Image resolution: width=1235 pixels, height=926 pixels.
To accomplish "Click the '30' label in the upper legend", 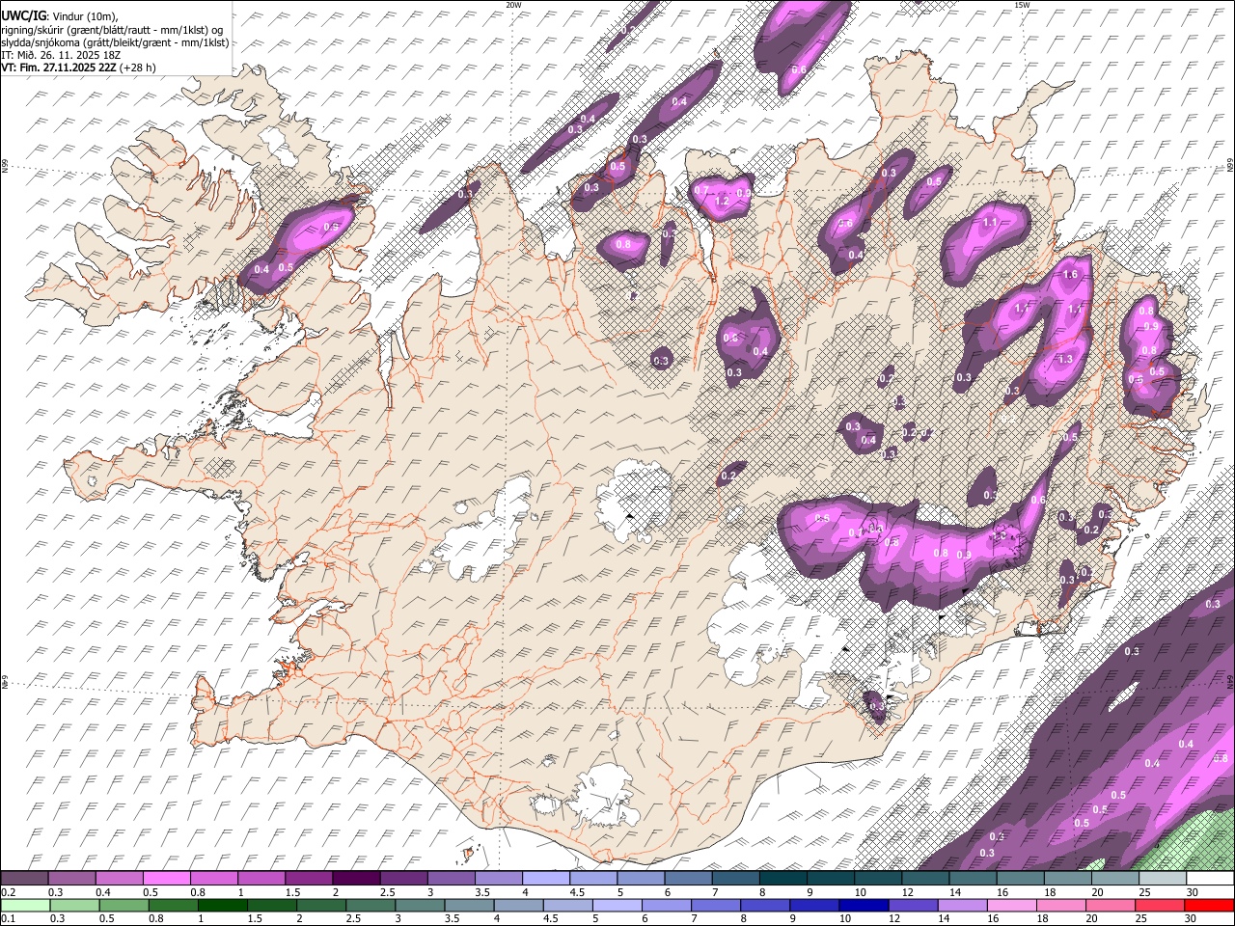I will pos(1193,892).
